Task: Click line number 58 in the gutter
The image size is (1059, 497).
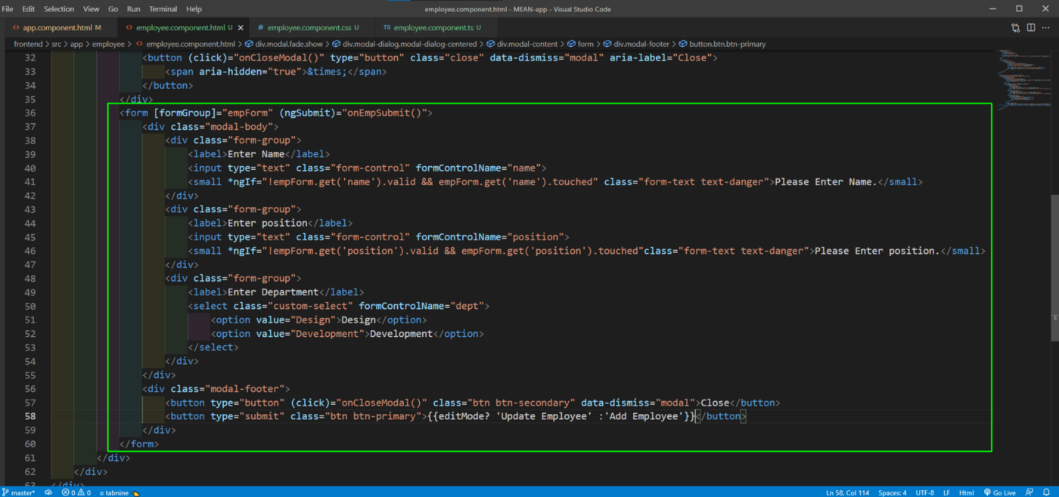Action: (30, 416)
